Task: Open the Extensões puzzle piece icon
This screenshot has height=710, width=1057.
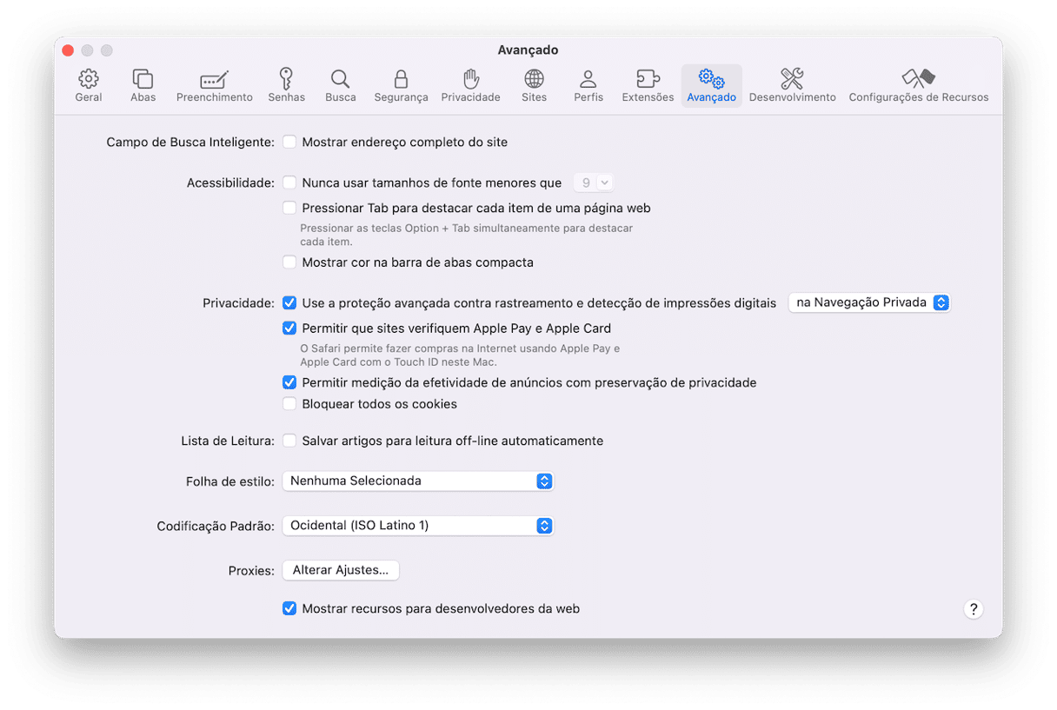Action: pyautogui.click(x=648, y=79)
